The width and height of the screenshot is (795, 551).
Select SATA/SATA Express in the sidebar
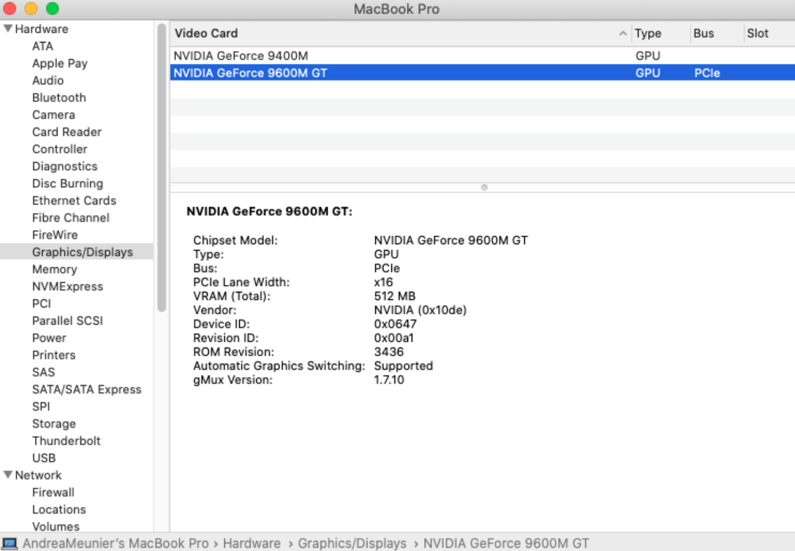(x=87, y=390)
